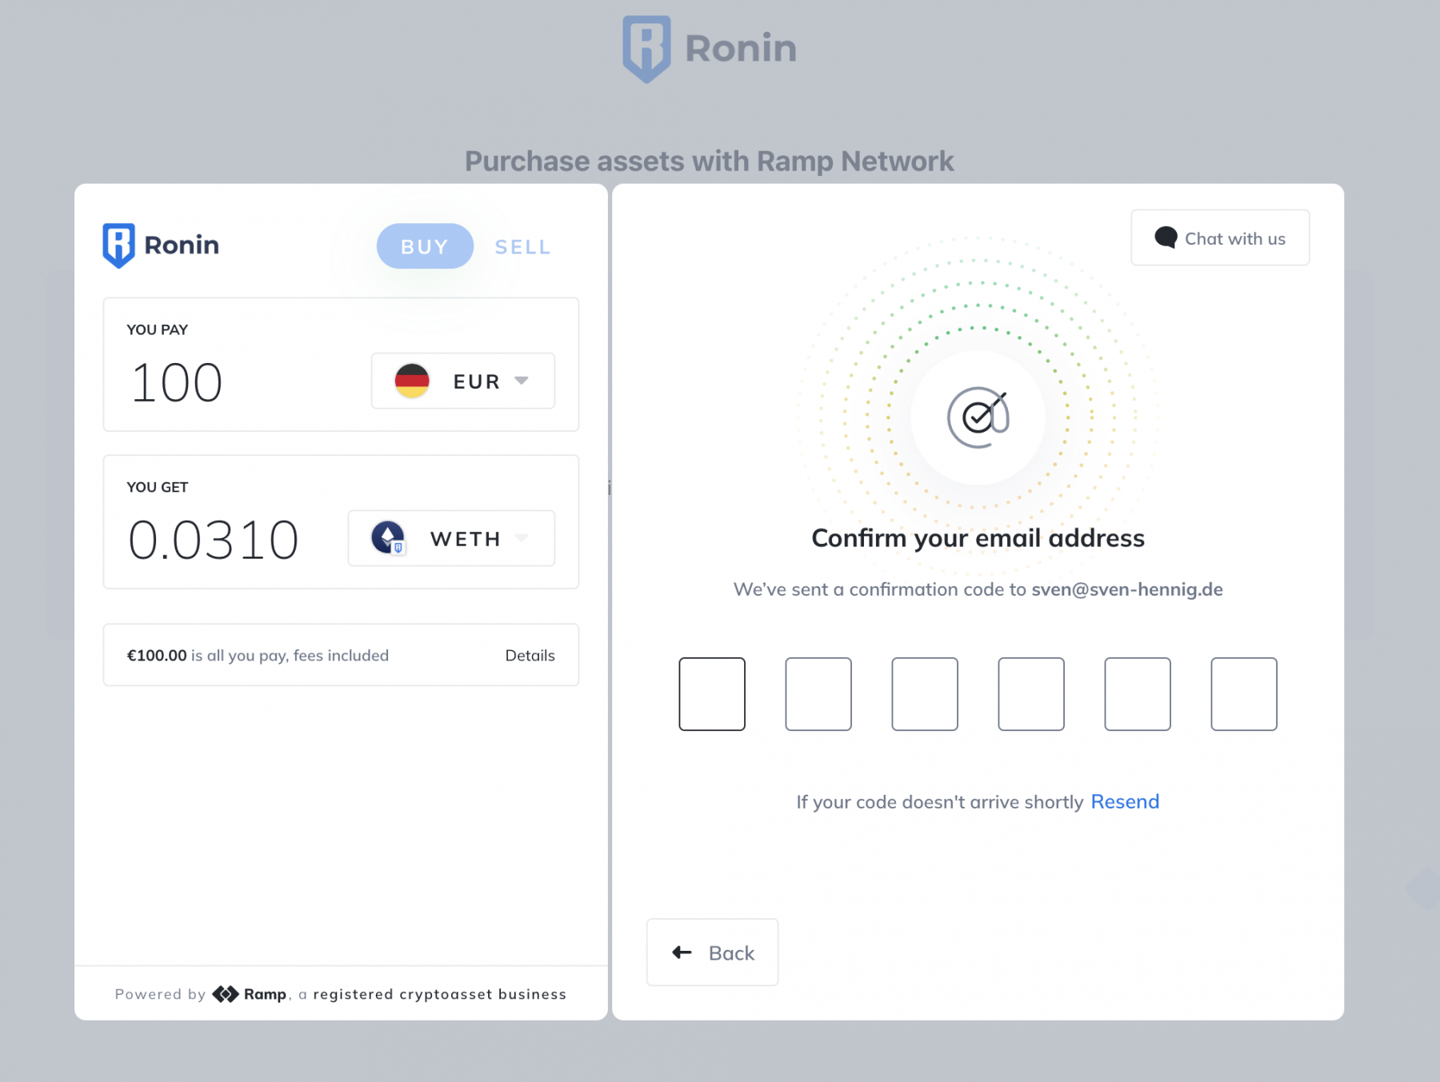Switch to the SELL tab
This screenshot has width=1440, height=1082.
(x=523, y=247)
